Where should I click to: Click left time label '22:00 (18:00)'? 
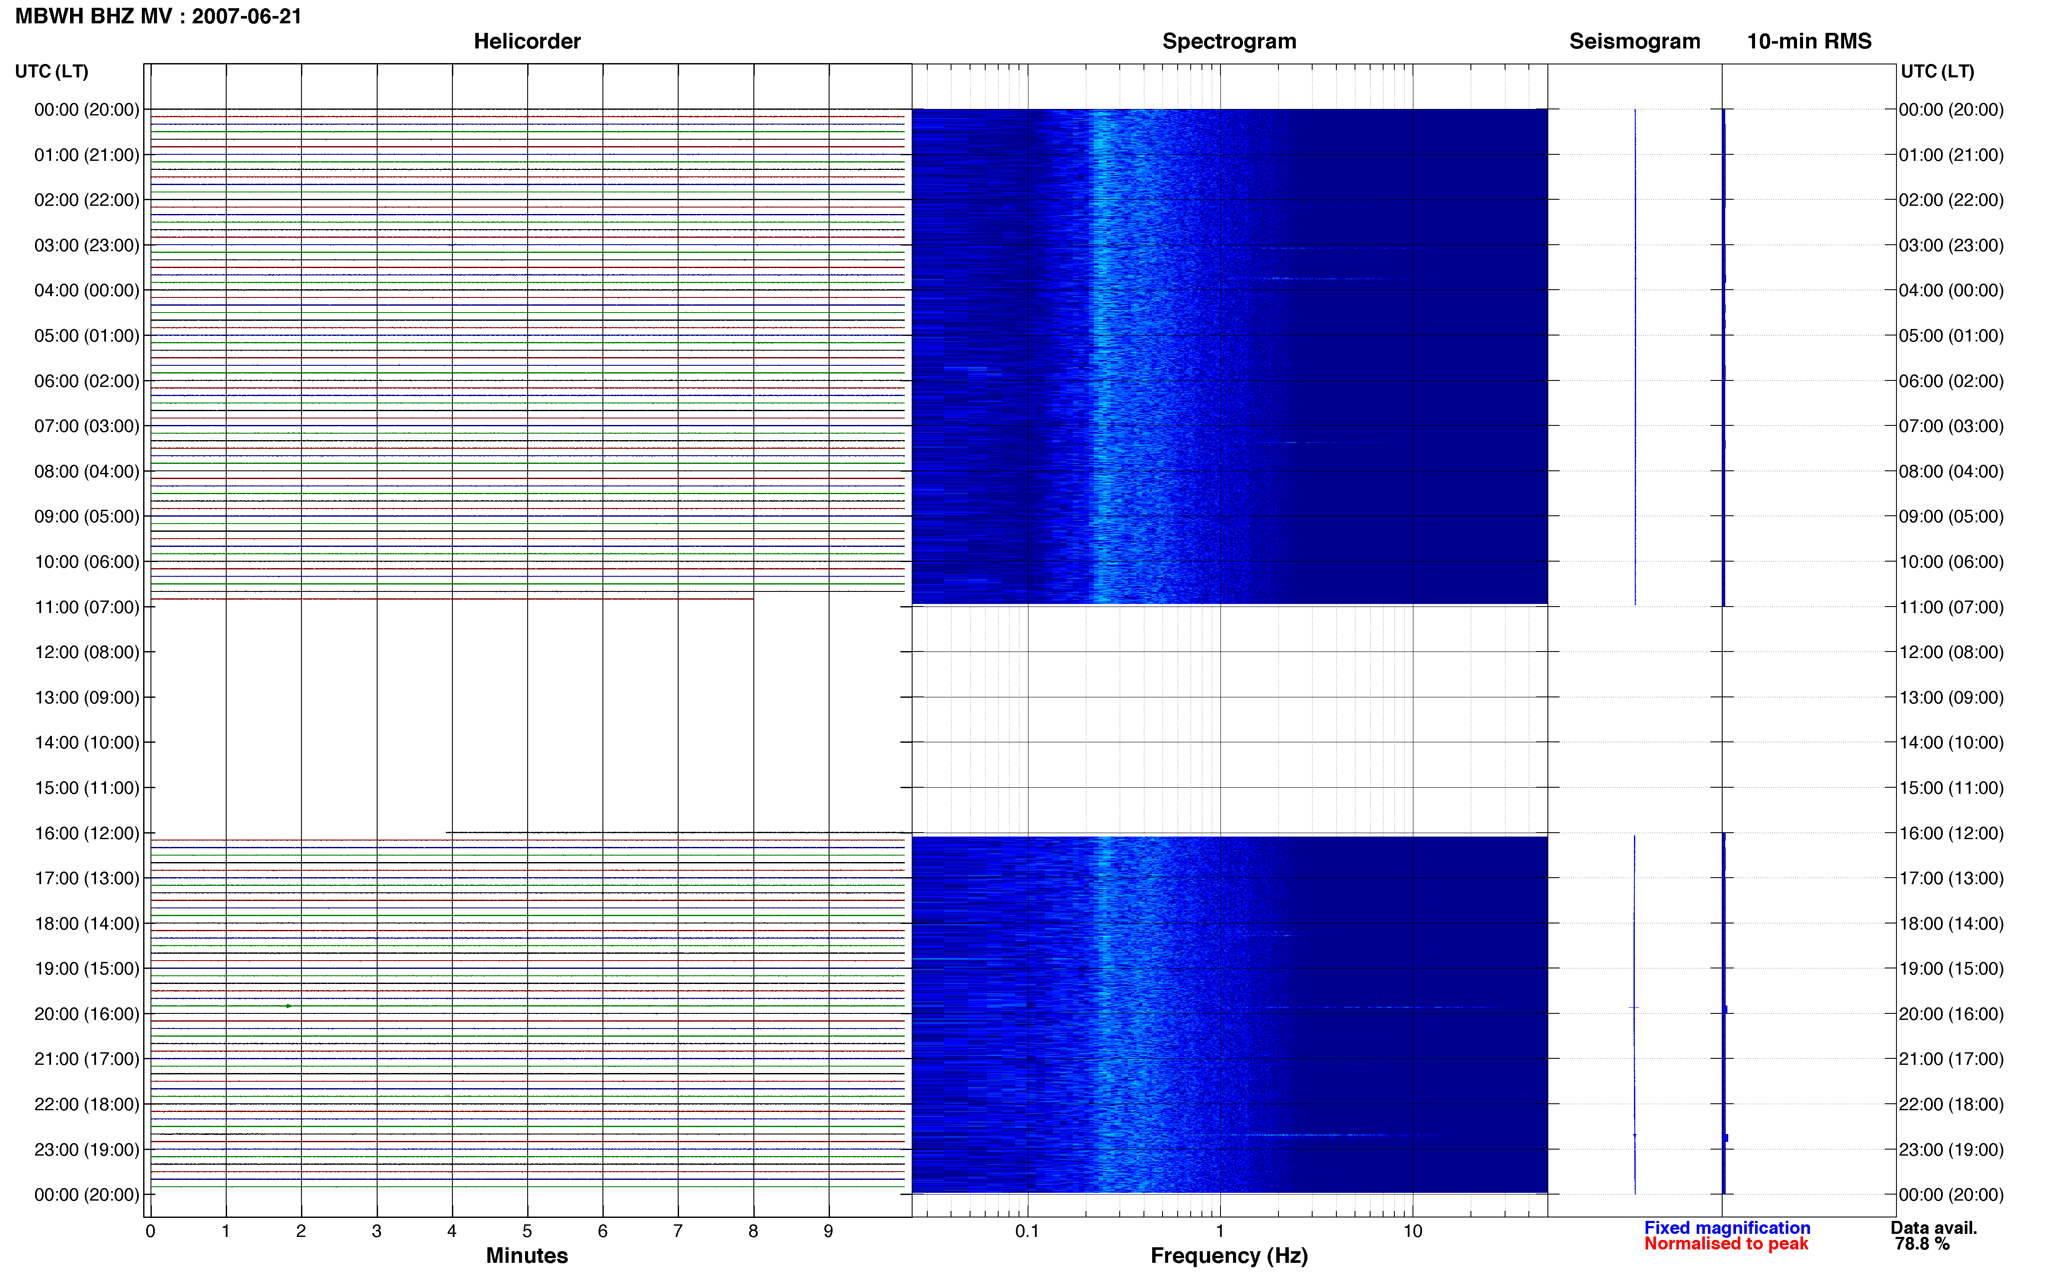pyautogui.click(x=86, y=1105)
